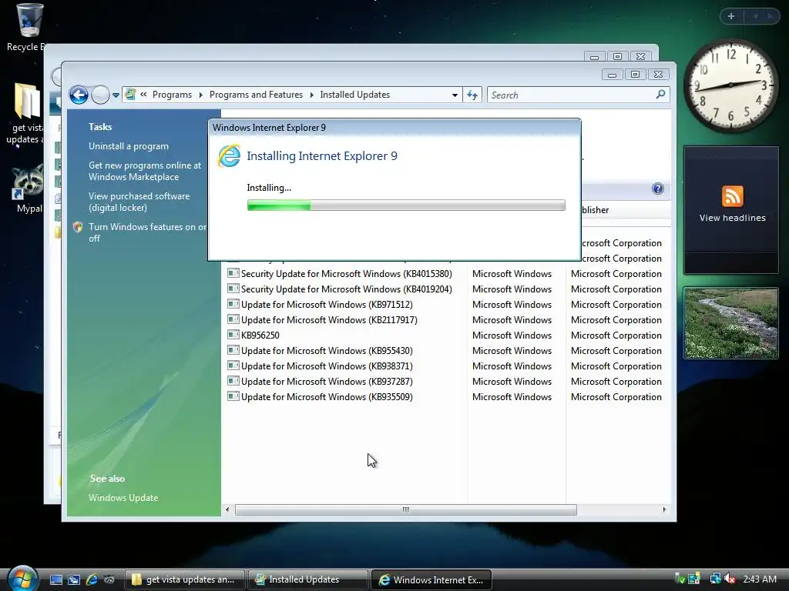The width and height of the screenshot is (789, 591).
Task: Click the scroll right arrow of list
Action: 664,509
